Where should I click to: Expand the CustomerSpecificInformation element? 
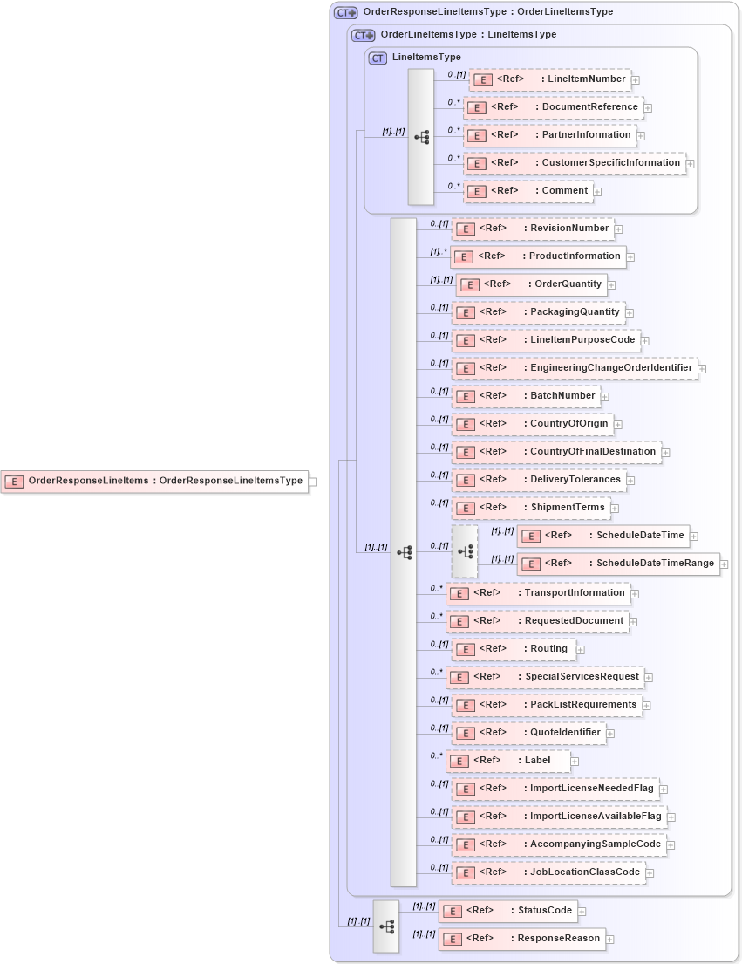point(691,163)
